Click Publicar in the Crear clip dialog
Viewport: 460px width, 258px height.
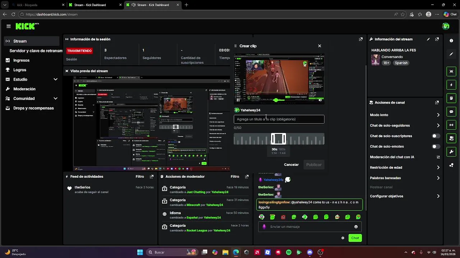[x=314, y=165]
